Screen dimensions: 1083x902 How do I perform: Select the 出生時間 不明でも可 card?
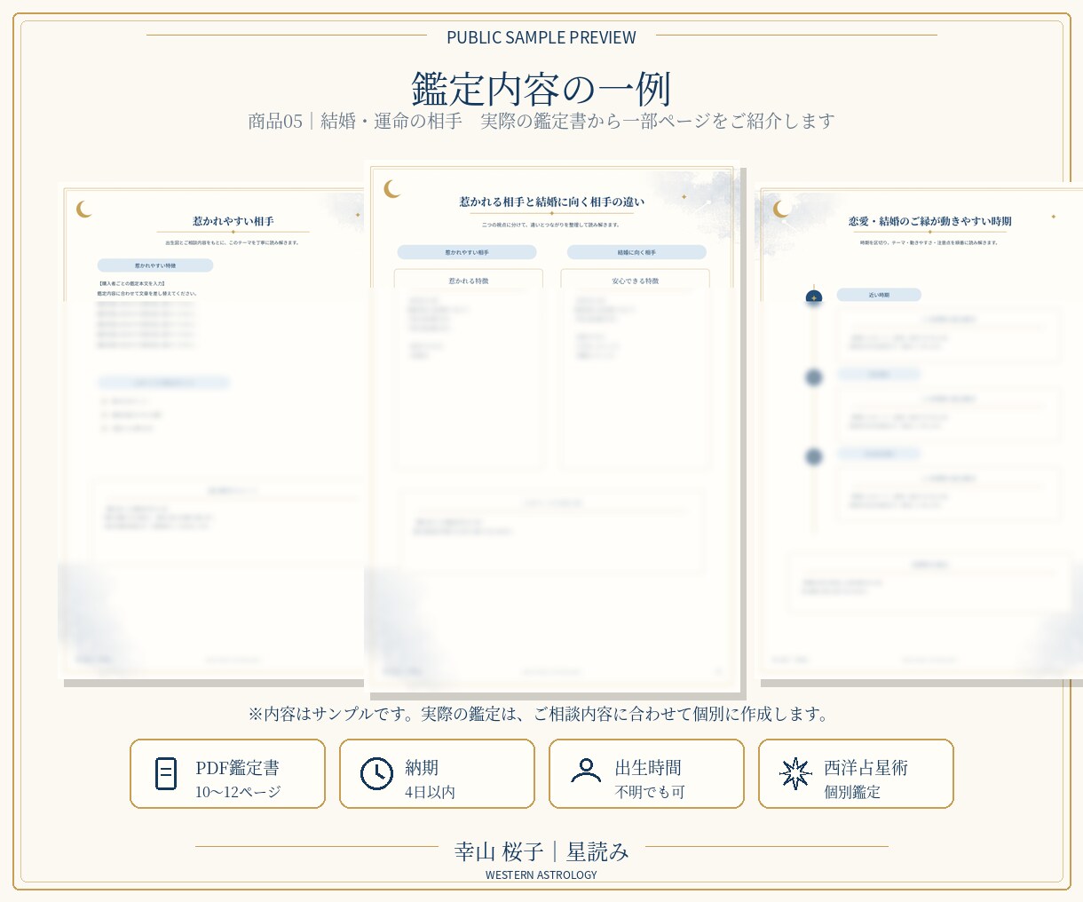[x=646, y=774]
